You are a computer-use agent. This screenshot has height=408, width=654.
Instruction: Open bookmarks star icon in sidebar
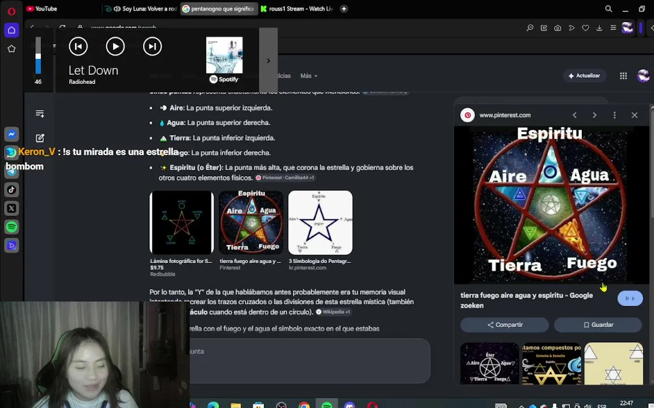(x=12, y=49)
